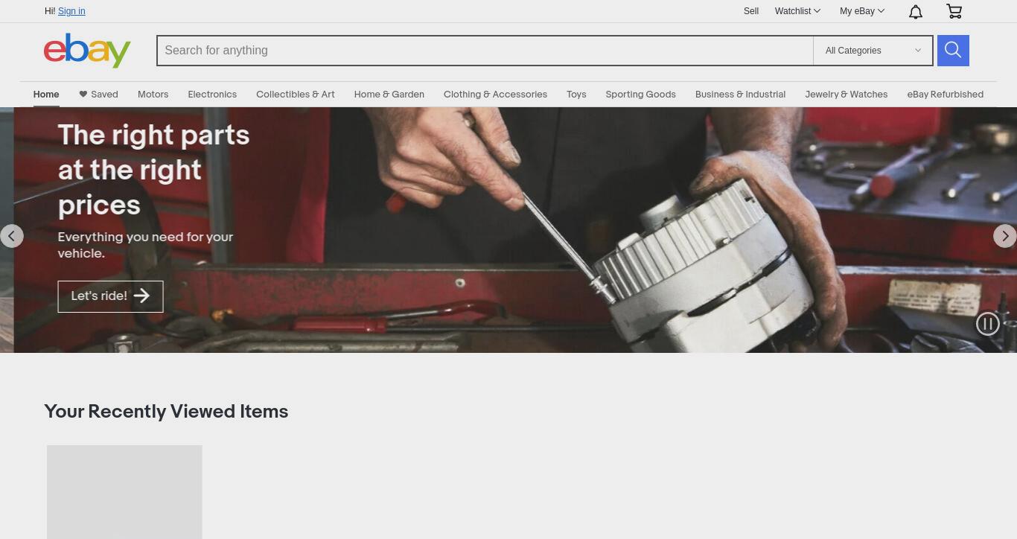Click the Let's ride! button

coord(110,296)
